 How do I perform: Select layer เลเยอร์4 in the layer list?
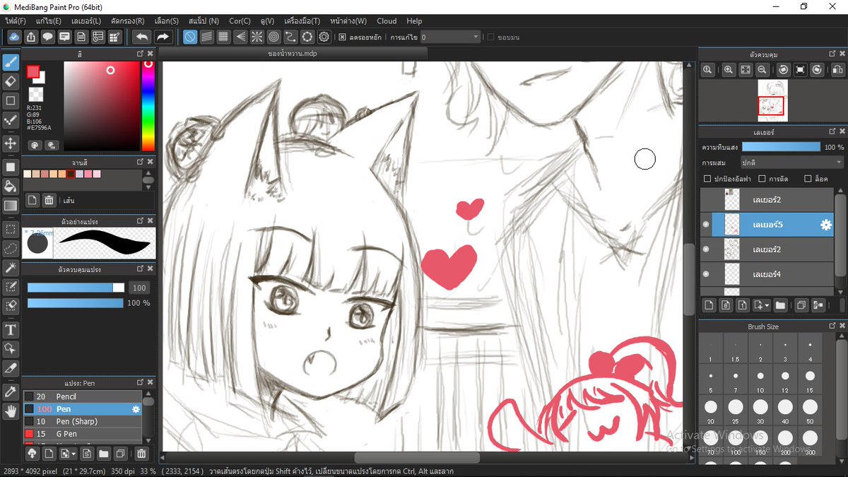point(767,274)
